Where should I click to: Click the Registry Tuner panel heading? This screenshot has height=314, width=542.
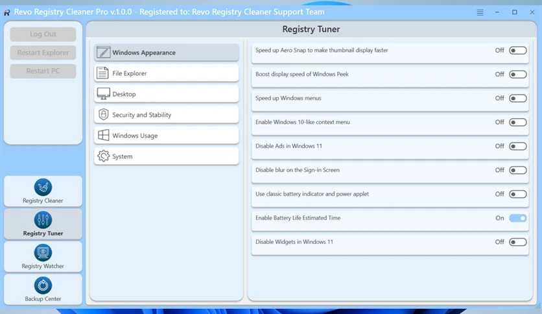pos(311,29)
